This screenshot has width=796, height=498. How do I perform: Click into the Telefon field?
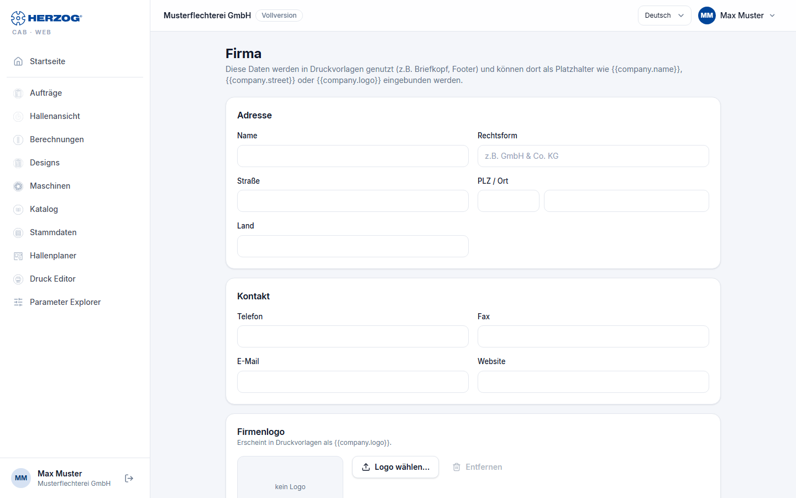click(353, 336)
